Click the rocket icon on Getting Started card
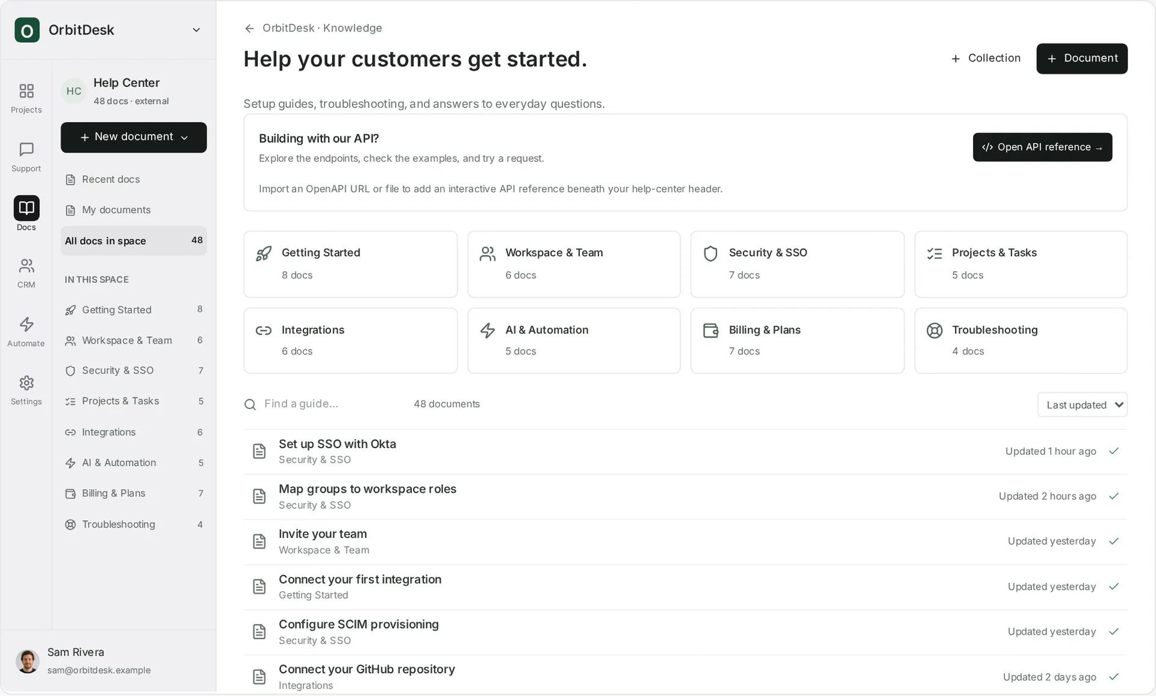 pyautogui.click(x=264, y=253)
